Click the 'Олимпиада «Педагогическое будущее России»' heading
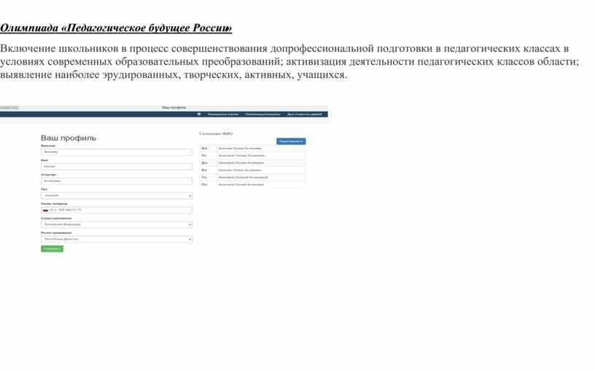 [x=116, y=28]
